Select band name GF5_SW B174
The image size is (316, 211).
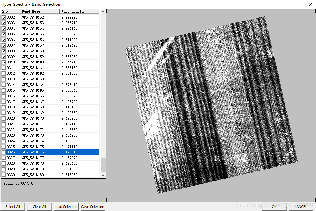[x=33, y=141]
